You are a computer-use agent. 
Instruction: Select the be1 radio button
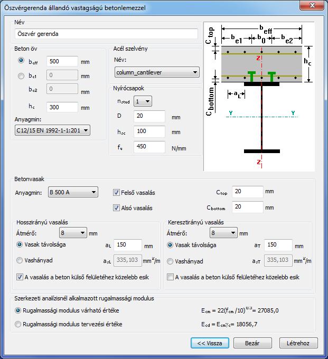[21, 76]
